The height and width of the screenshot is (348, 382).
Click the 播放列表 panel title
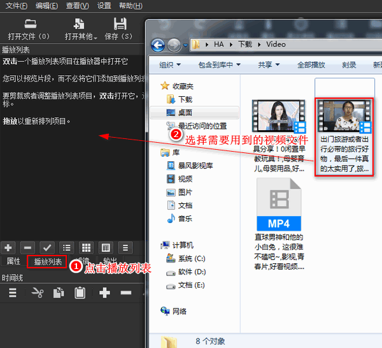coord(16,50)
